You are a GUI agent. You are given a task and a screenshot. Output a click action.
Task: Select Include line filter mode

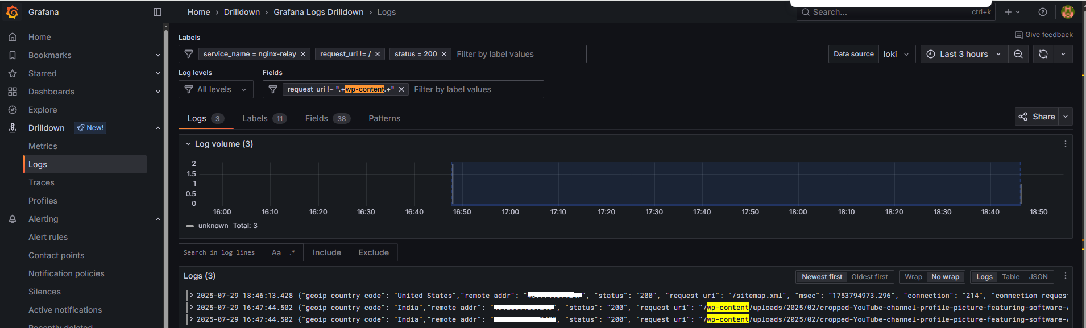coord(327,252)
